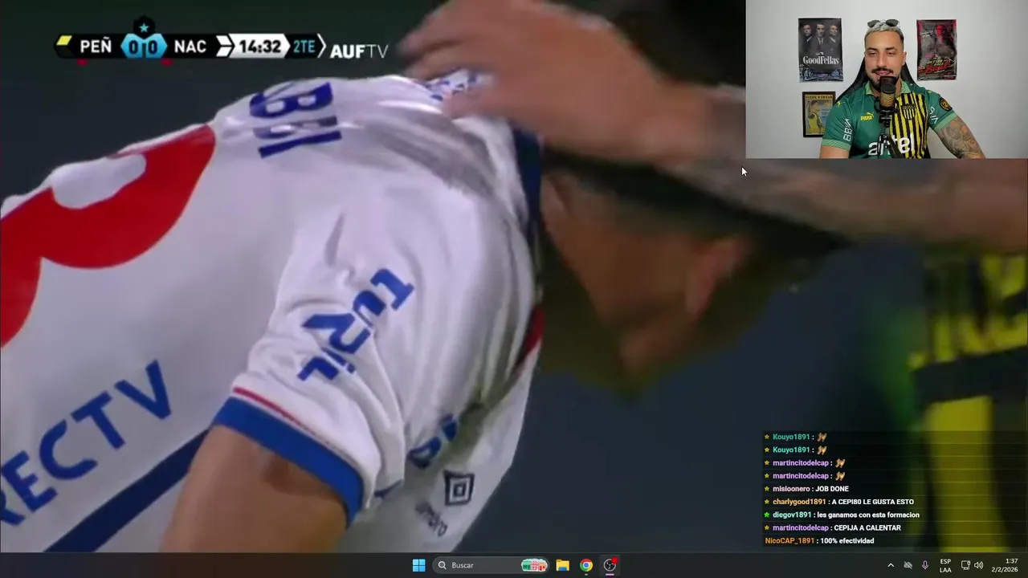Click the NAC team label
The height and width of the screenshot is (578, 1028).
pyautogui.click(x=190, y=47)
